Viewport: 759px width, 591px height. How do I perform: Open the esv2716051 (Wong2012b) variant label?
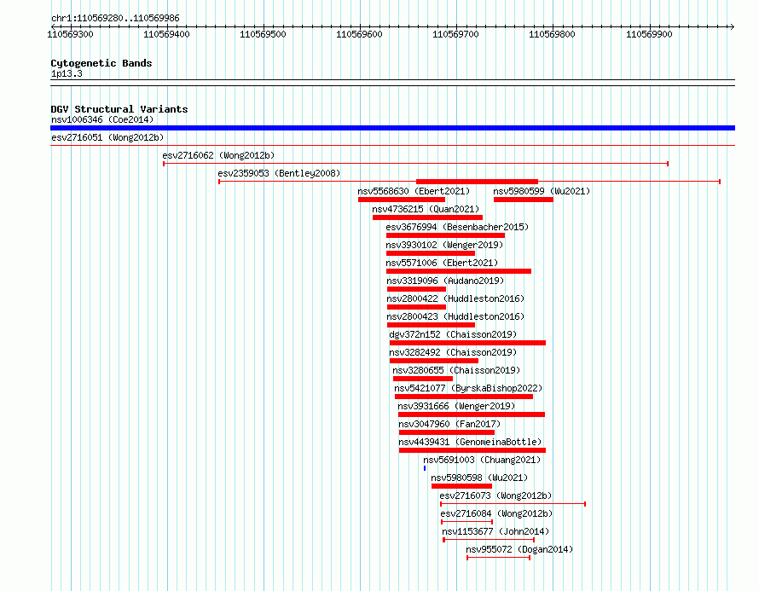pyautogui.click(x=107, y=137)
